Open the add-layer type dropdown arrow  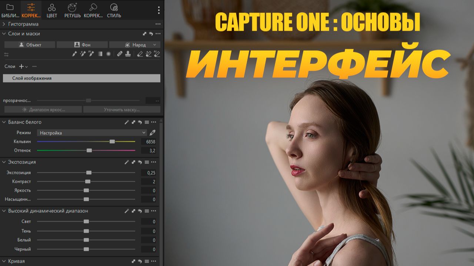click(26, 67)
